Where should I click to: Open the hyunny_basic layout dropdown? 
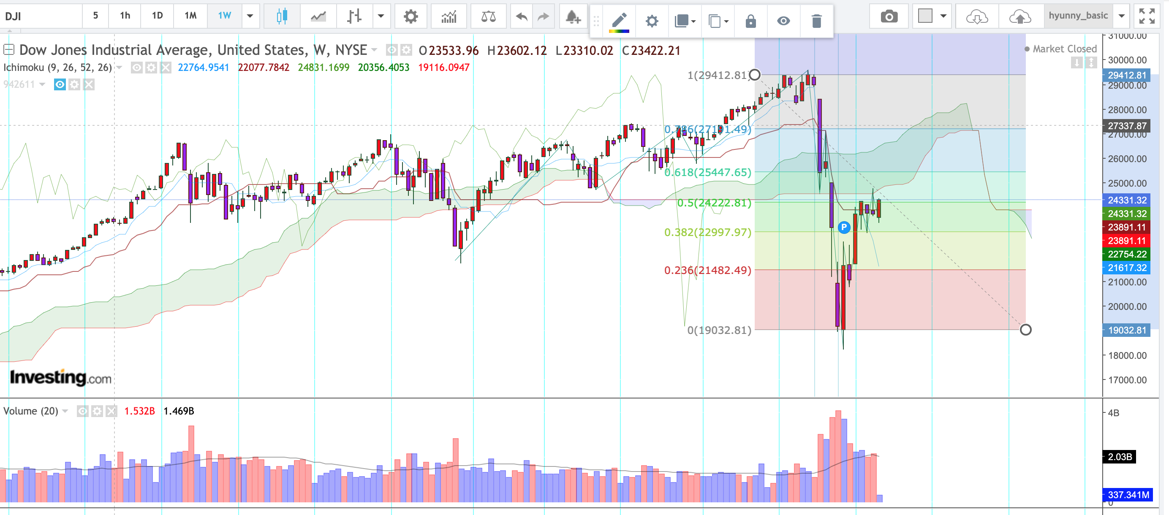1121,16
